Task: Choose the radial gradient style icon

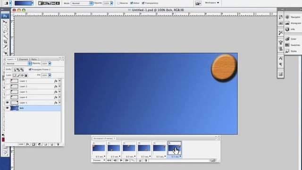Action: coord(45,3)
